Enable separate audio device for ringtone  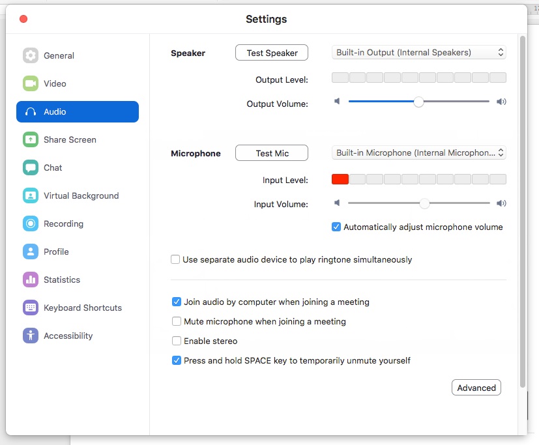click(x=175, y=259)
